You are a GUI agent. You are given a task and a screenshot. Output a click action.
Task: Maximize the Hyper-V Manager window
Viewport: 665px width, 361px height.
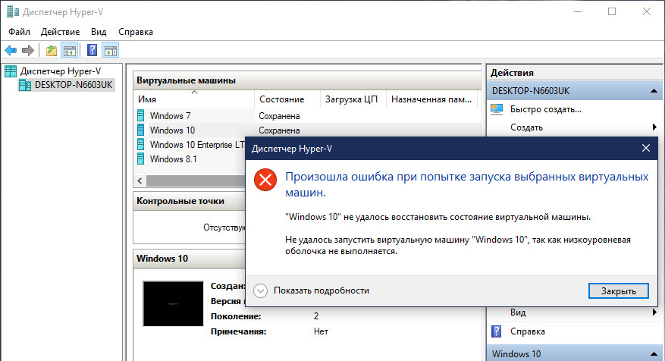[612, 11]
